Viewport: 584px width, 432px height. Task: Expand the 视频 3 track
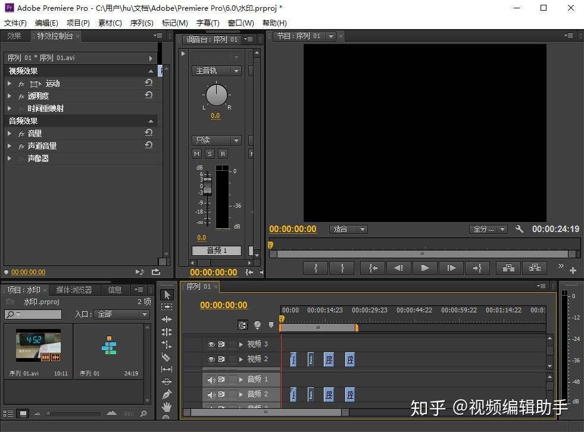point(241,345)
